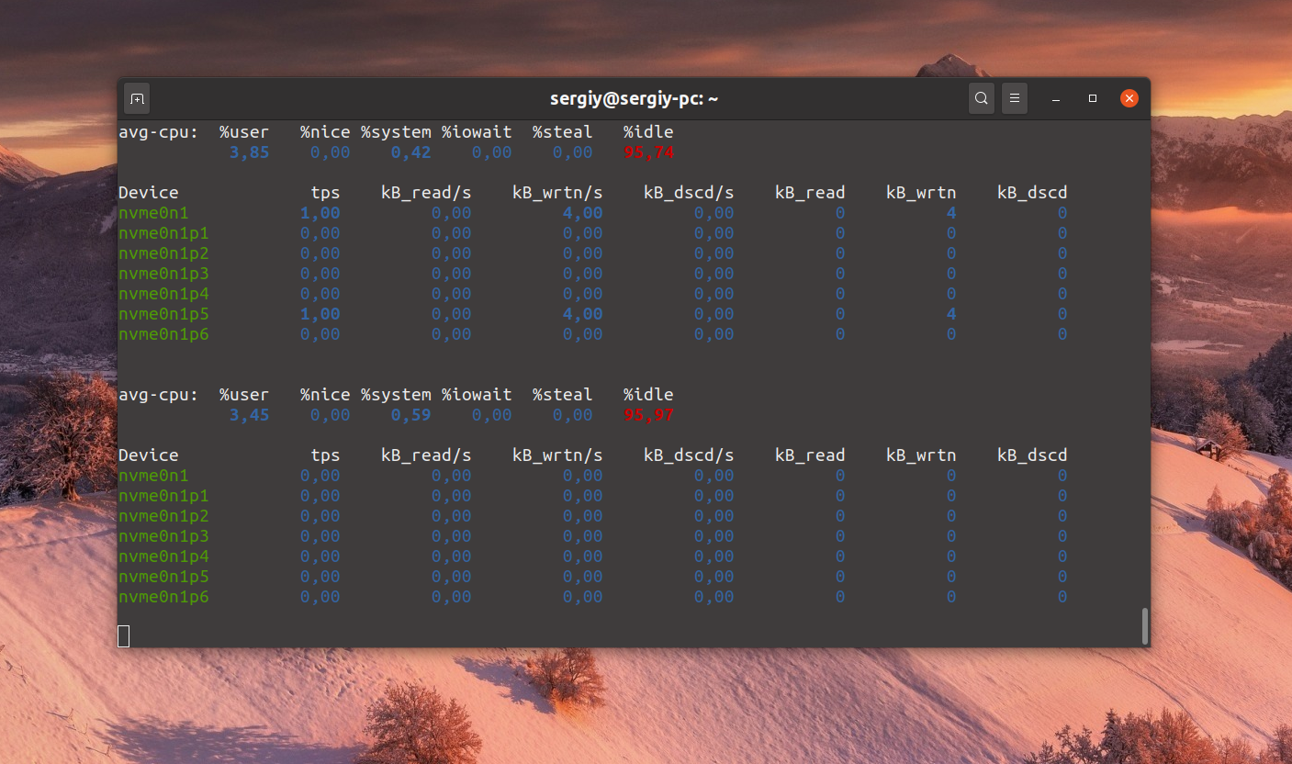Click nvme0n1p5 in the second device table
This screenshot has width=1292, height=764.
(163, 577)
